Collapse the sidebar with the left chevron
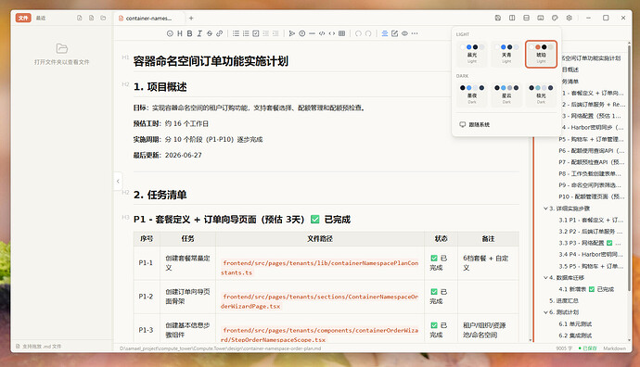The image size is (640, 367). pos(118,181)
